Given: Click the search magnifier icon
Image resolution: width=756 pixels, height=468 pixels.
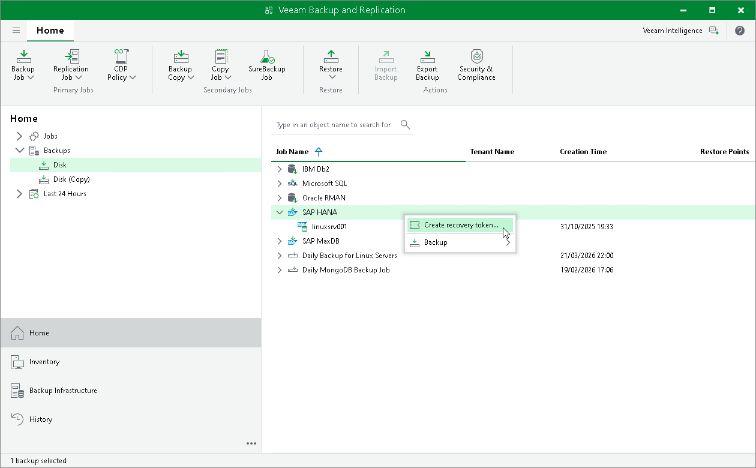Looking at the screenshot, I should 406,125.
